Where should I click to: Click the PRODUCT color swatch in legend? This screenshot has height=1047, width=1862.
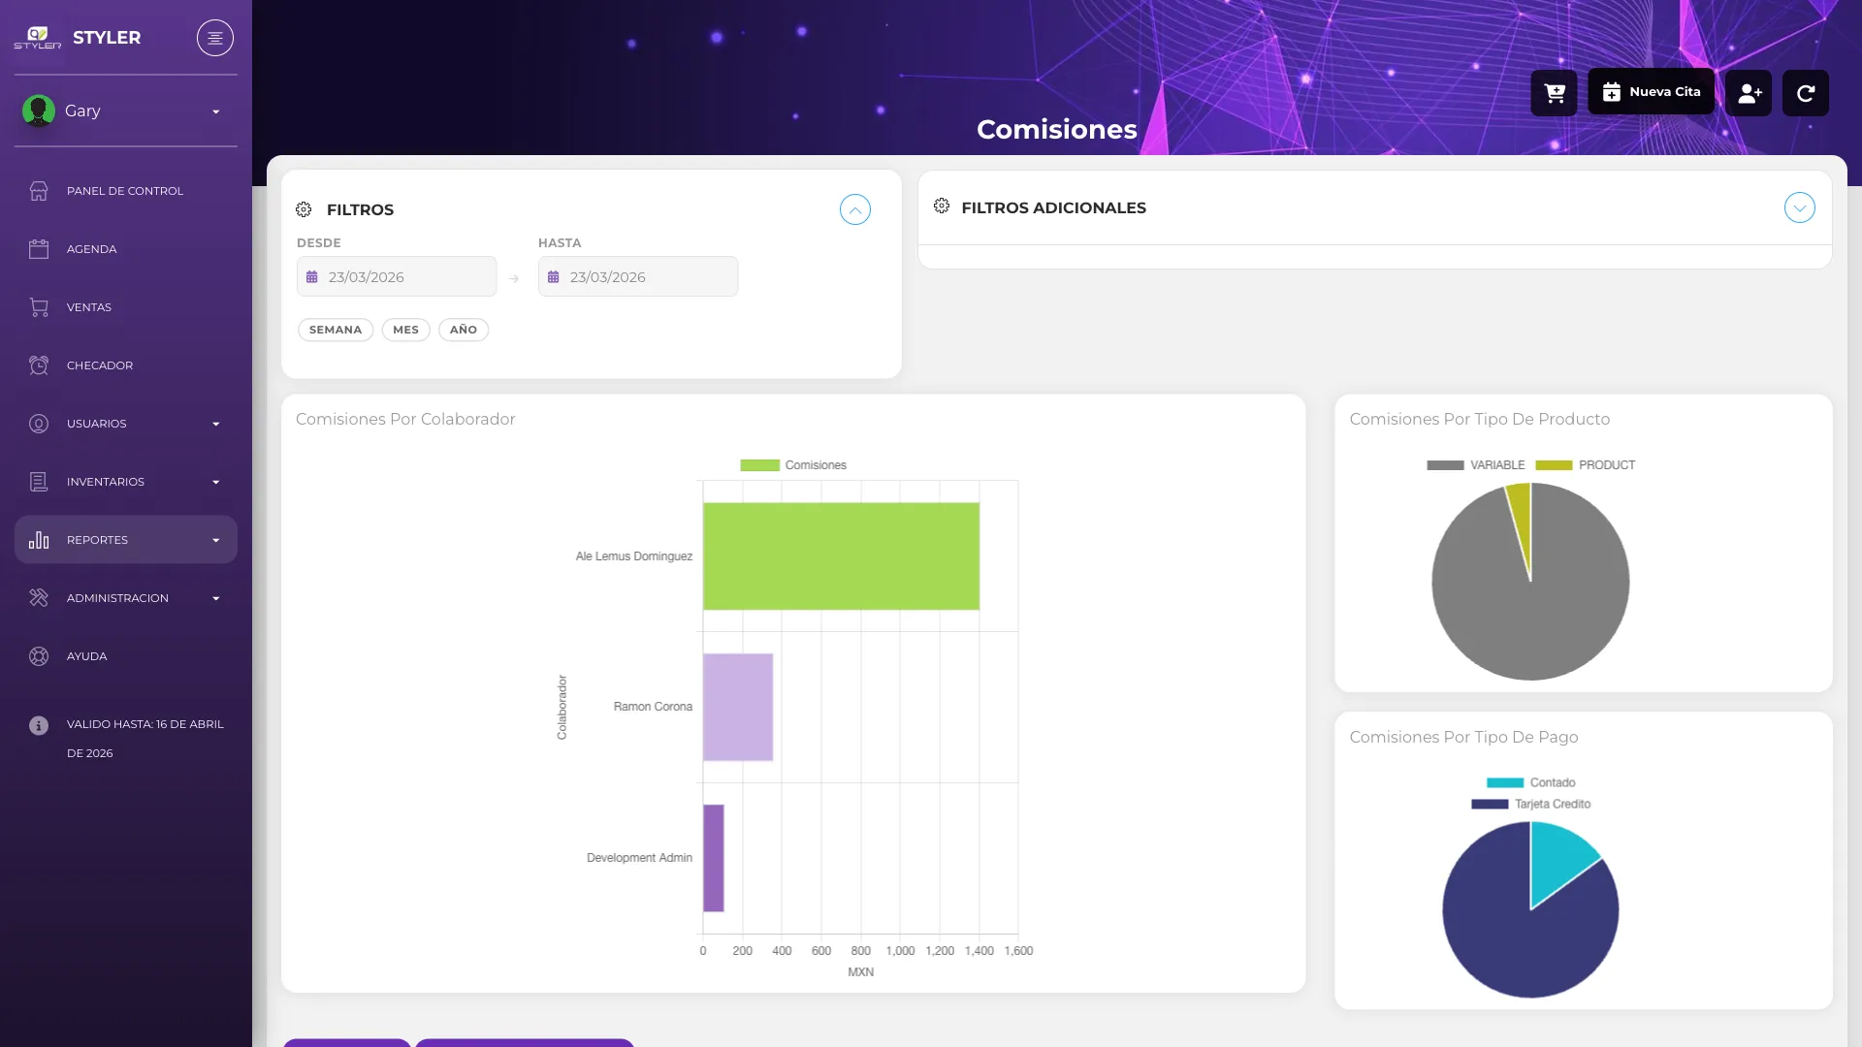[x=1554, y=465]
